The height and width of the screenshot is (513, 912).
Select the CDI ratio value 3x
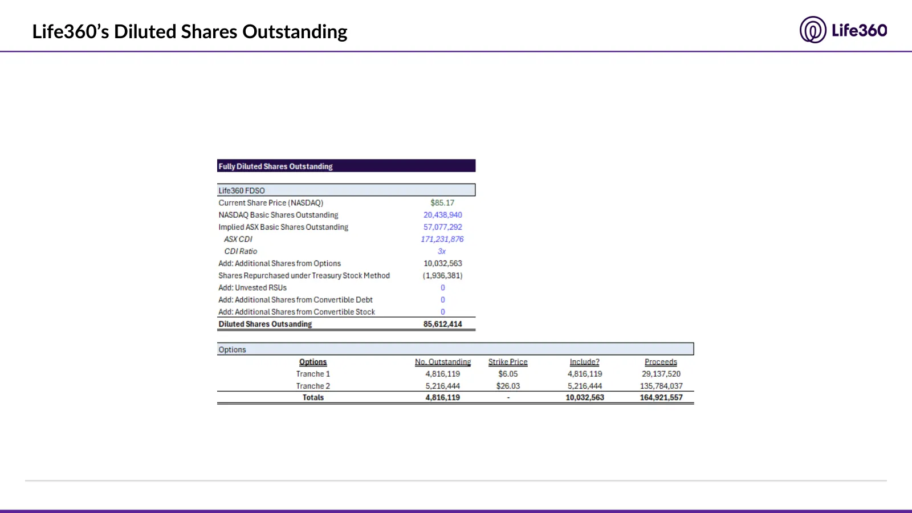click(442, 251)
